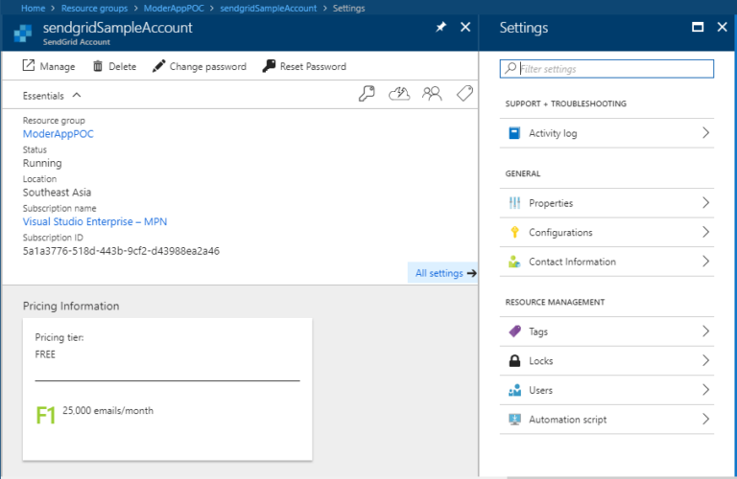The width and height of the screenshot is (737, 479).
Task: Click the cloud quick-start icon
Action: pos(399,94)
